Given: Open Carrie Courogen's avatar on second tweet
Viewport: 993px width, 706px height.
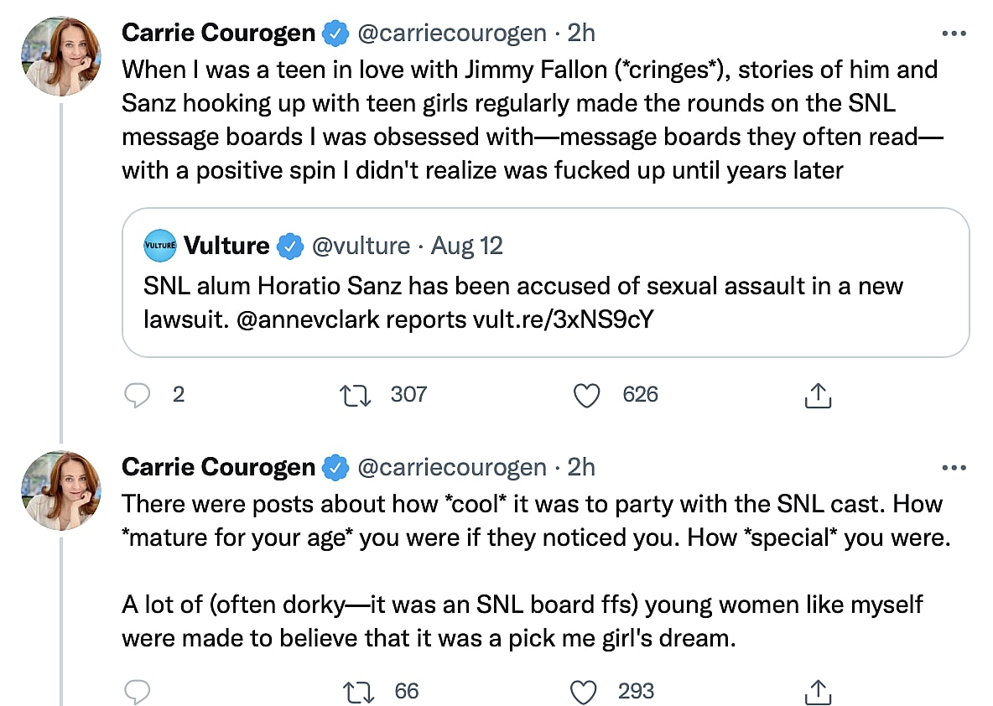Looking at the screenshot, I should click(x=60, y=491).
